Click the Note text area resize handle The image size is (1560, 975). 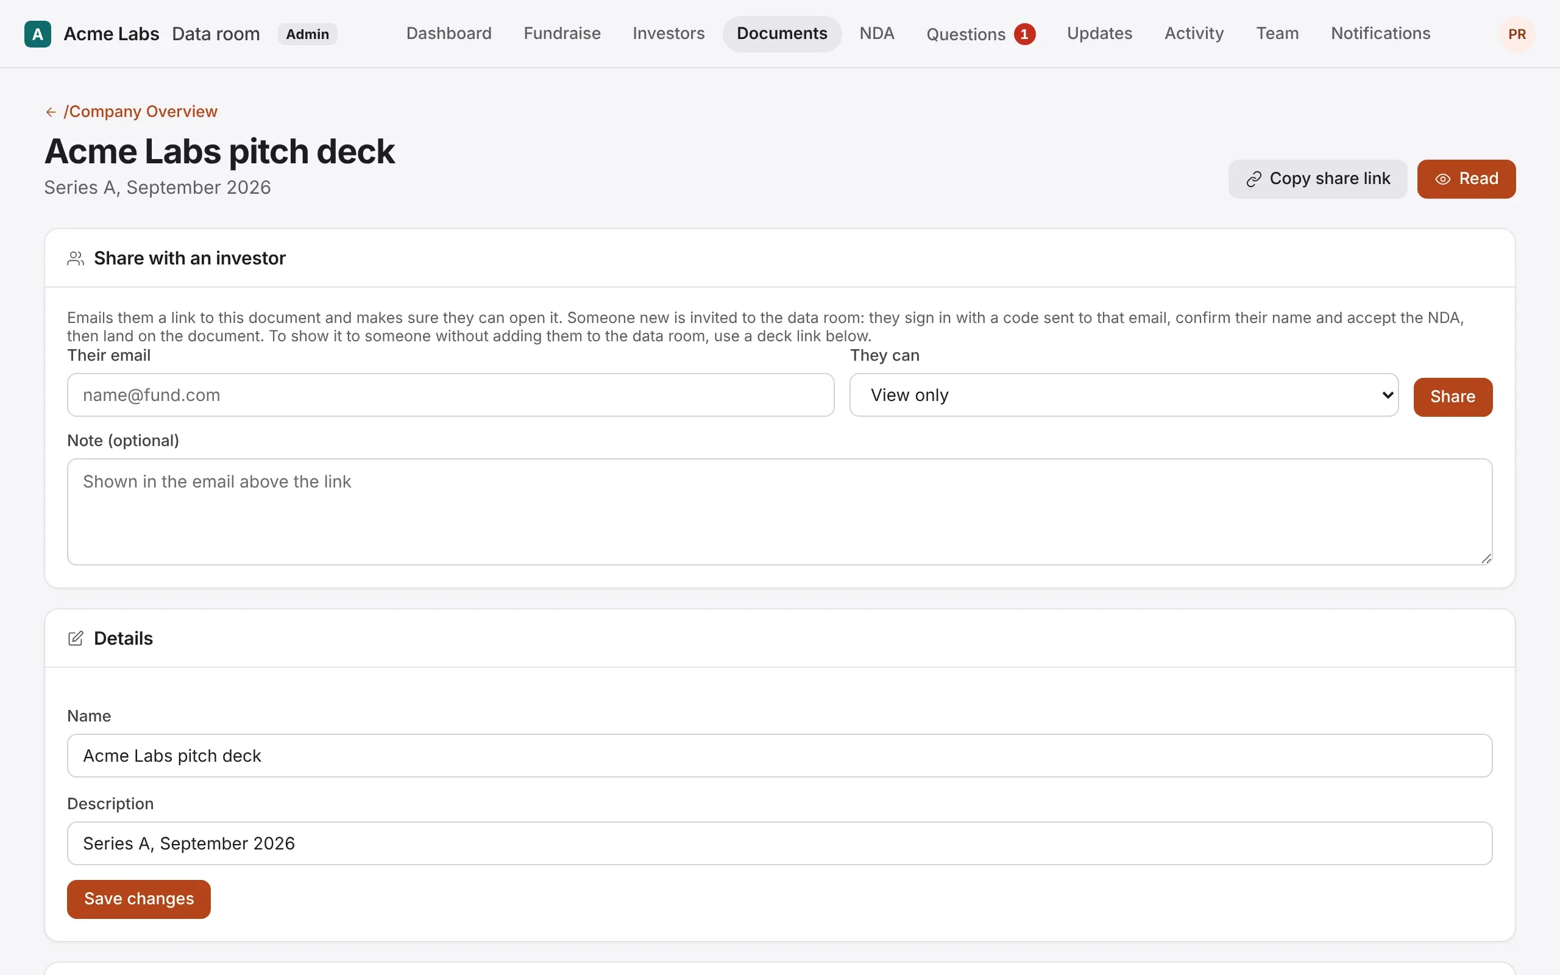(1486, 558)
